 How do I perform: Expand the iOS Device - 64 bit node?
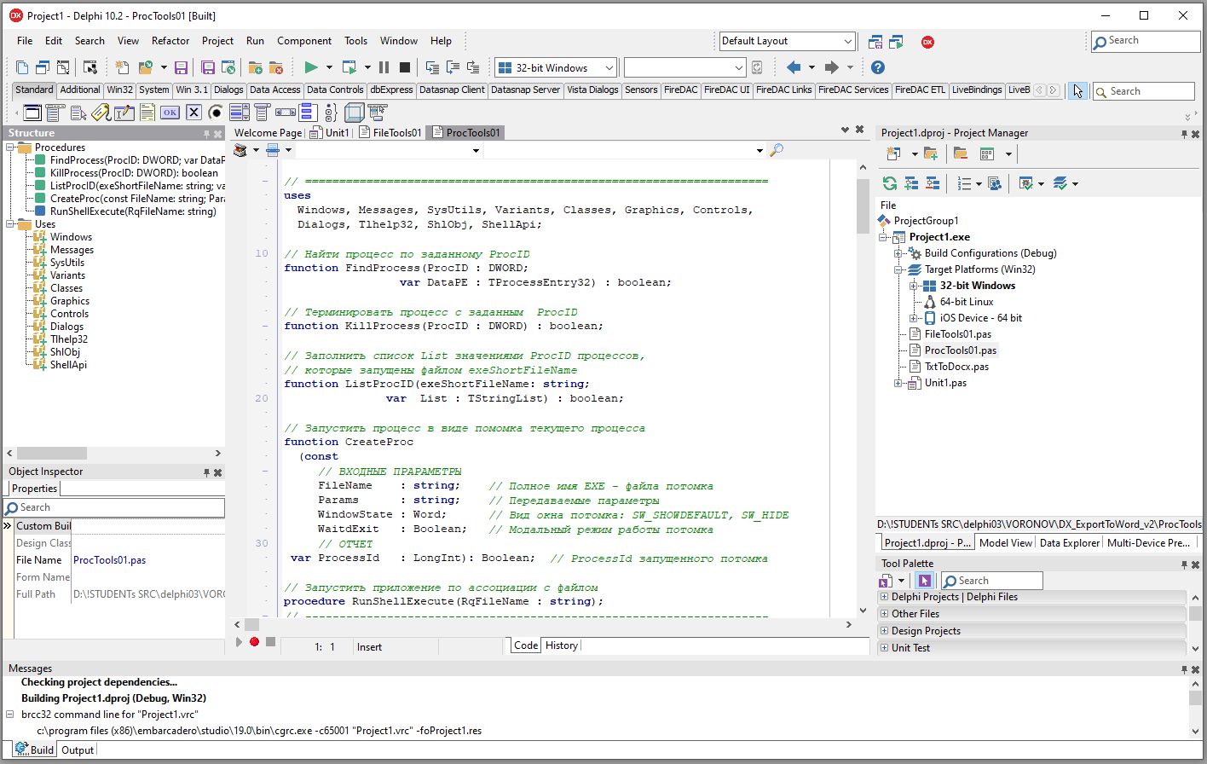(913, 318)
